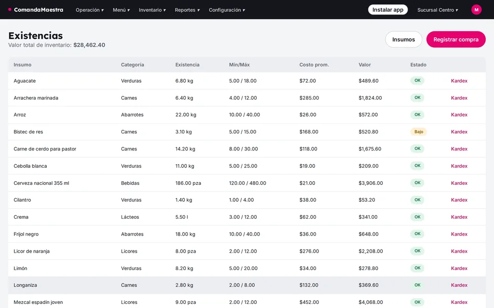Screen dimensions: 494x308
Task: Click the Insumo column header
Action: (22, 65)
